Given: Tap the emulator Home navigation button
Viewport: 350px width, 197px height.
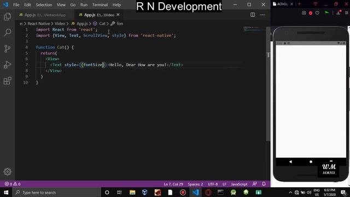Looking at the screenshot, I should [x=311, y=161].
